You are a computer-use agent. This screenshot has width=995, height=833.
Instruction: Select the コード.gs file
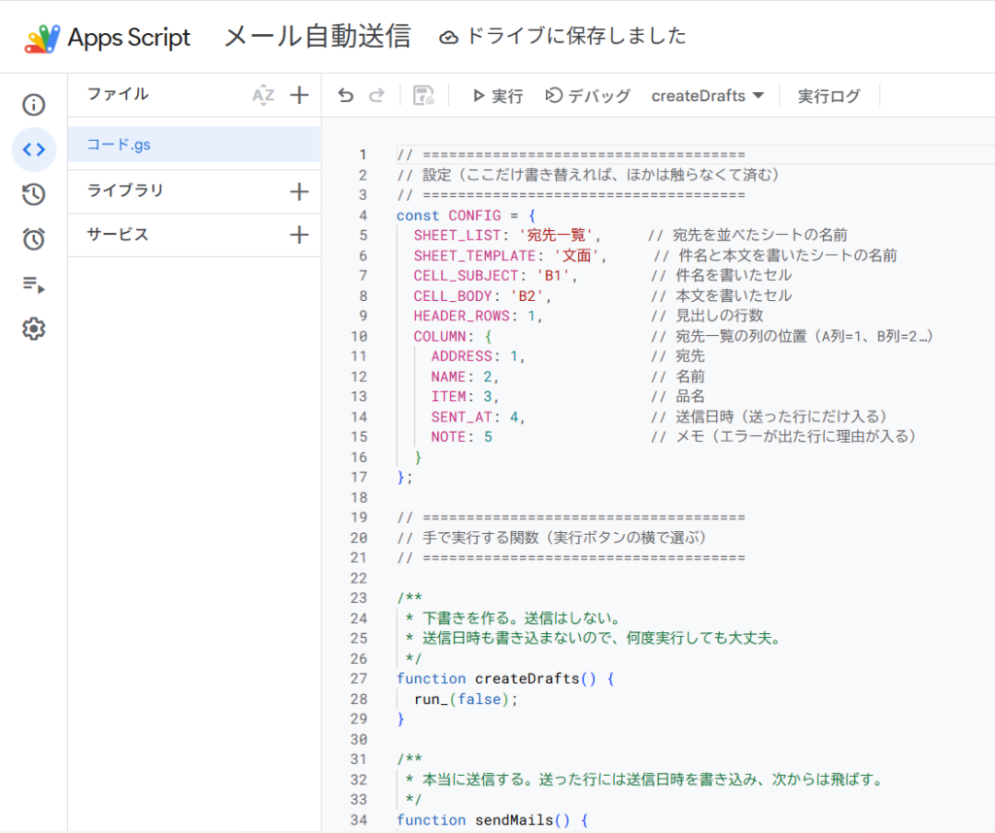pos(193,145)
